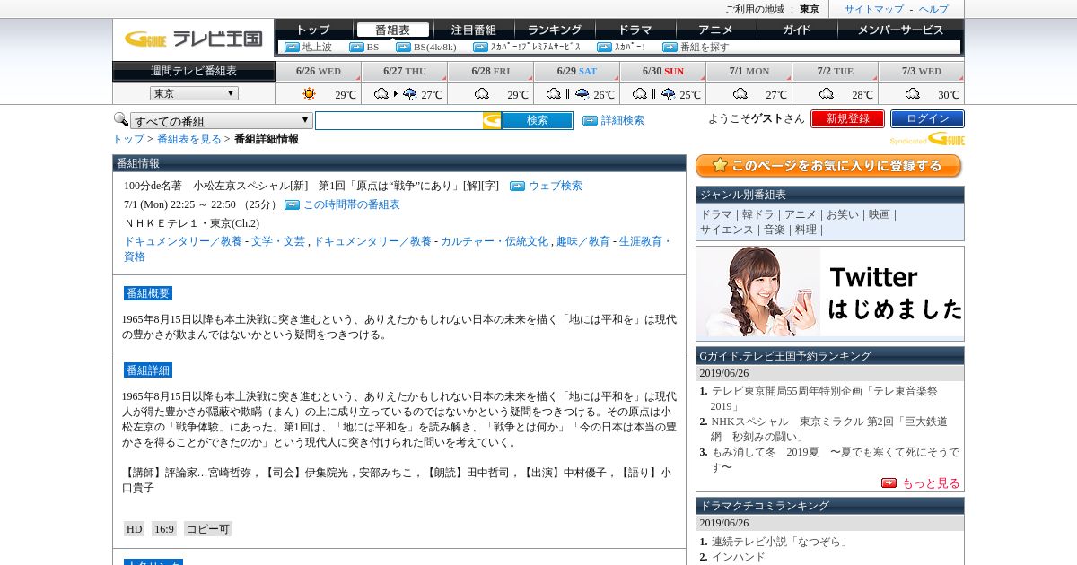Image resolution: width=1077 pixels, height=565 pixels.
Task: Select the 番組表 menu tab
Action: (392, 30)
